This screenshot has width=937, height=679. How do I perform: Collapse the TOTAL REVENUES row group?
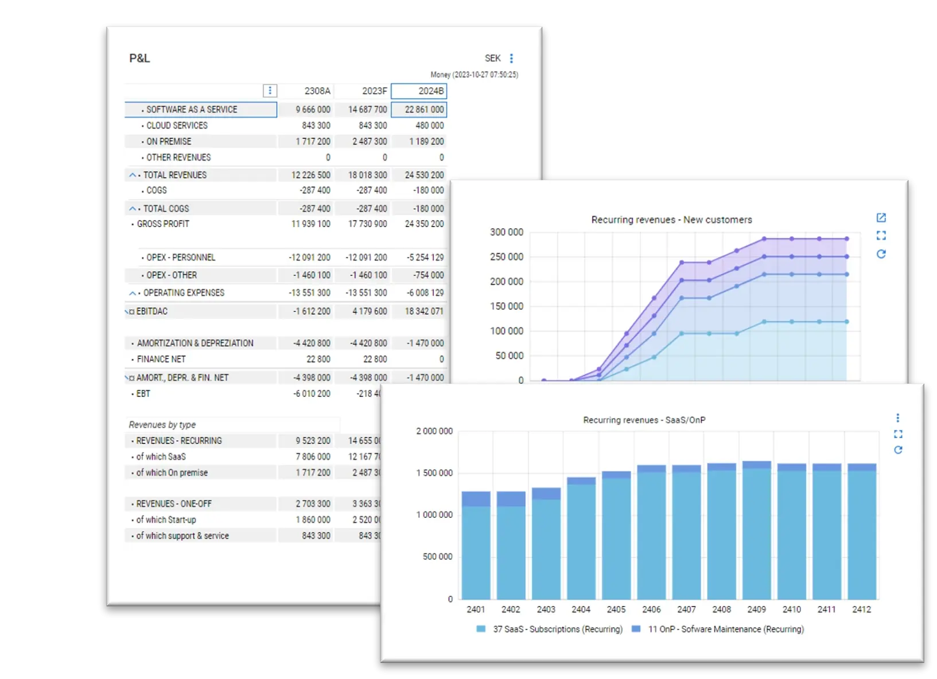click(x=133, y=175)
